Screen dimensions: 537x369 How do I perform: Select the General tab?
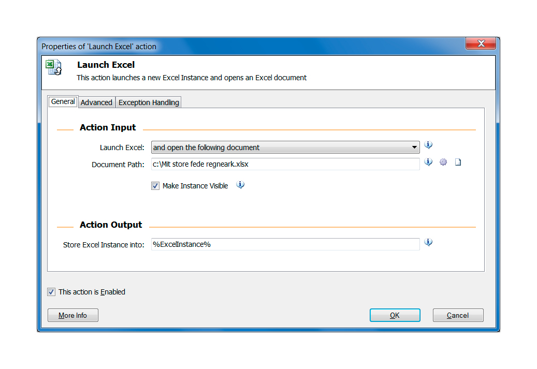tap(63, 102)
